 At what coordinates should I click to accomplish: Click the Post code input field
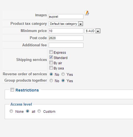pos(66,38)
